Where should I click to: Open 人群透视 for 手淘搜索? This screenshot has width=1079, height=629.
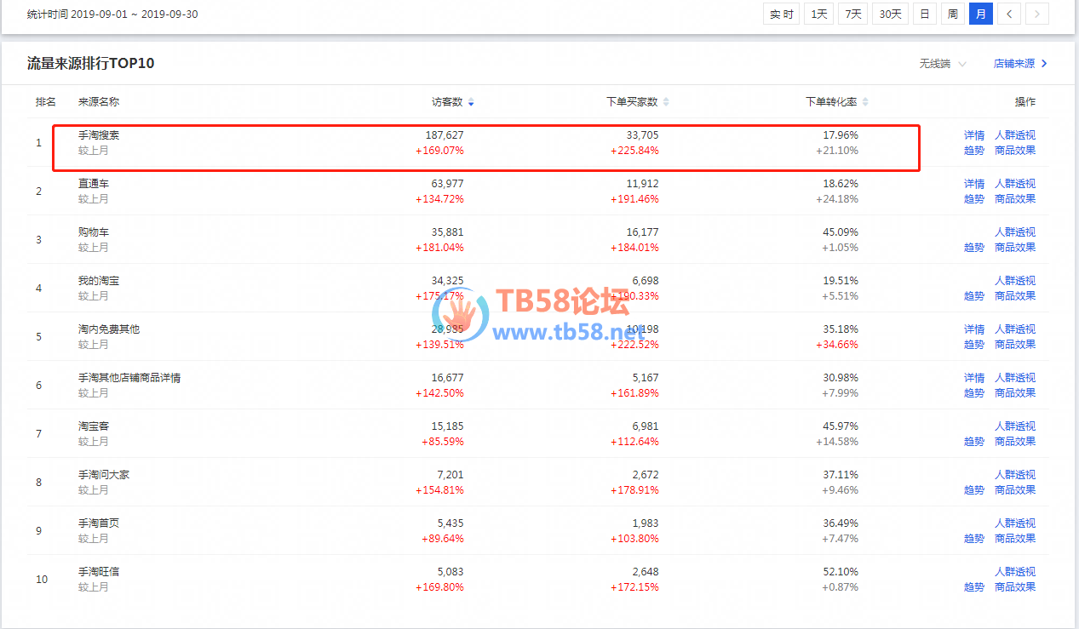(x=1015, y=135)
